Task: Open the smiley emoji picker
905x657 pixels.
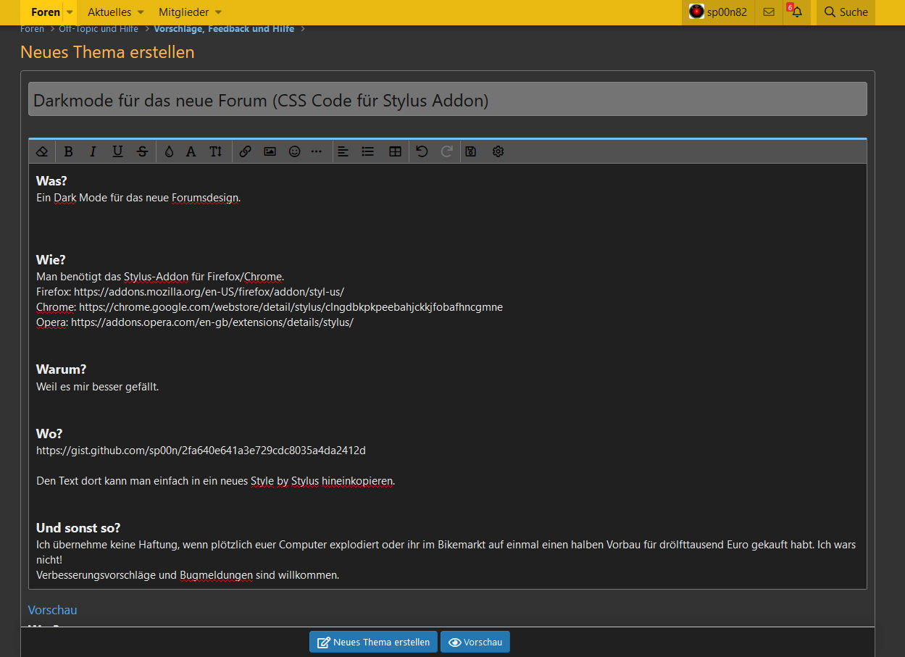Action: click(294, 151)
